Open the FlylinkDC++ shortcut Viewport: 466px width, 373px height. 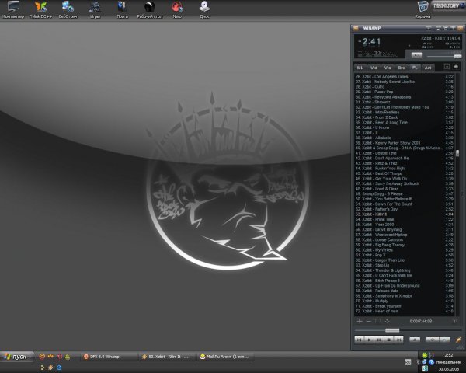[x=40, y=9]
